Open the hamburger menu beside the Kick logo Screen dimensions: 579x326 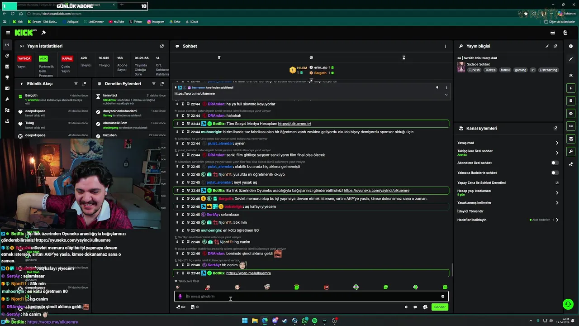pos(8,33)
